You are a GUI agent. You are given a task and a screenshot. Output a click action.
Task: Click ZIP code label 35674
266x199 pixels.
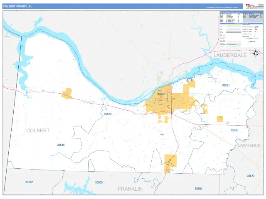click(x=108, y=114)
